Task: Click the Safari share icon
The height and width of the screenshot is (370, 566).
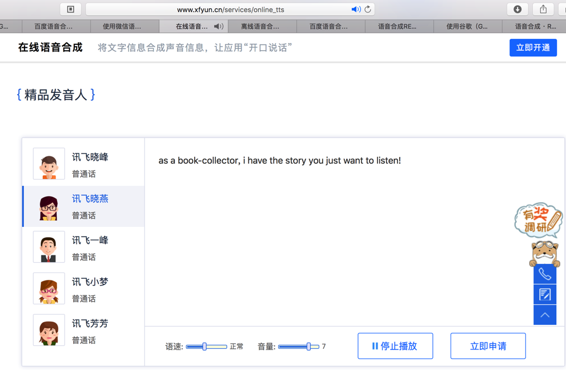Action: [543, 9]
